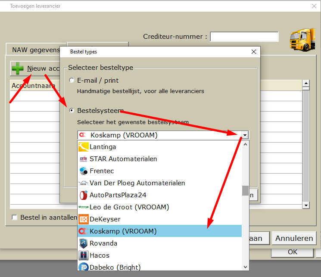The height and width of the screenshot is (277, 321).
Task: Select the Bestelsysteem radio button
Action: point(72,111)
